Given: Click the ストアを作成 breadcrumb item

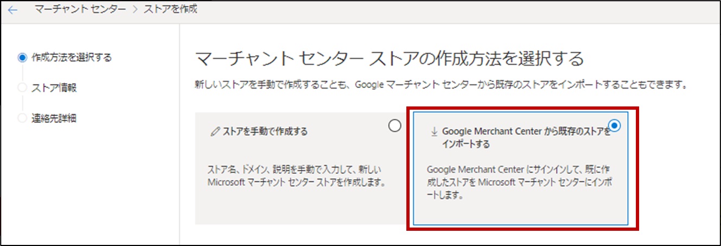Looking at the screenshot, I should 170,10.
